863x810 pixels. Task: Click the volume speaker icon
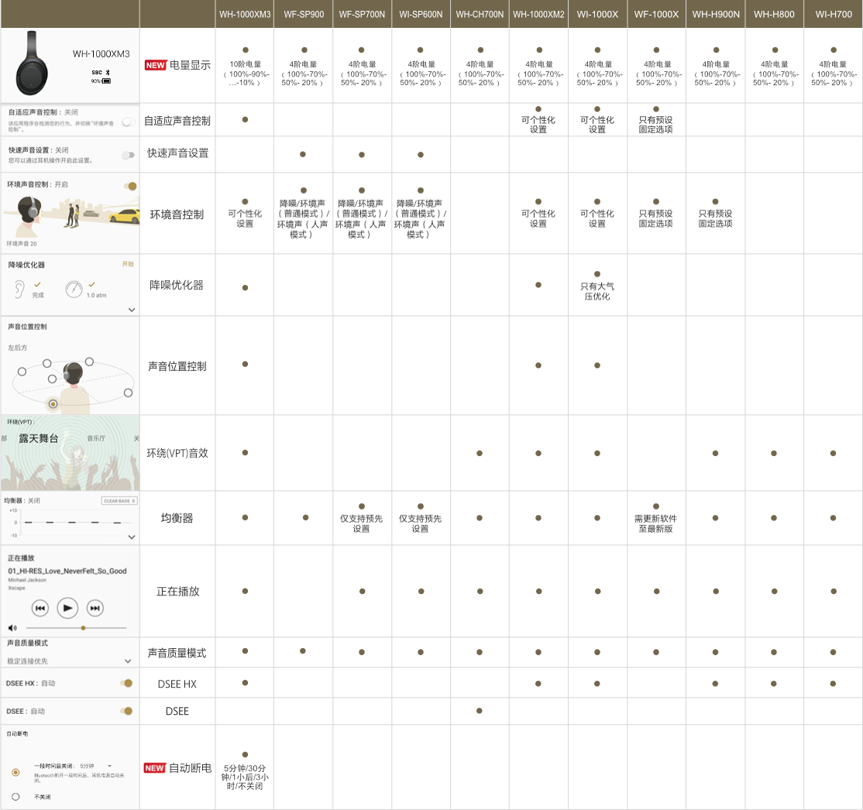pyautogui.click(x=12, y=628)
